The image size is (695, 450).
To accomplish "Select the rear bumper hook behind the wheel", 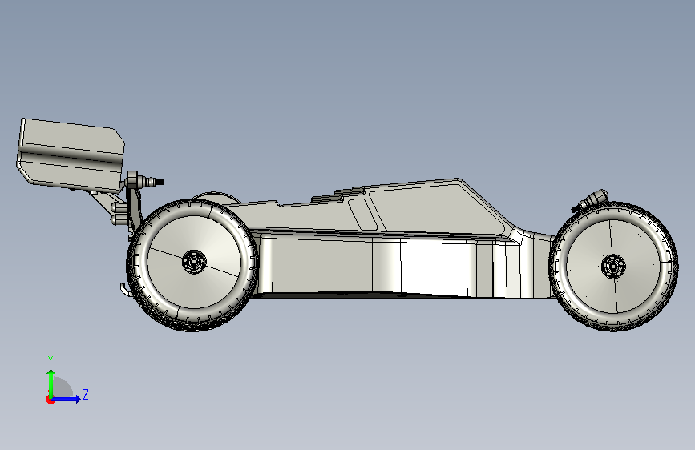I will [125, 290].
